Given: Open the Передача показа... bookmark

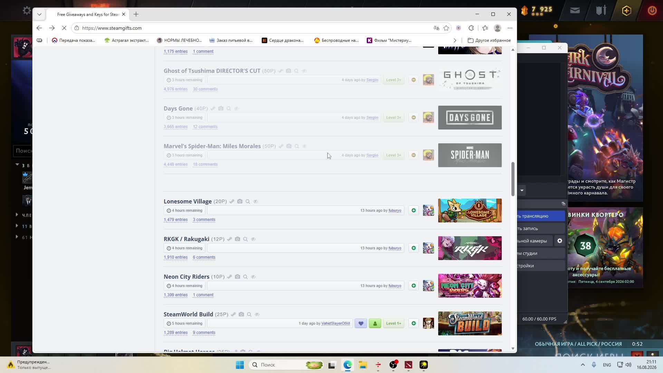Looking at the screenshot, I should [x=73, y=40].
